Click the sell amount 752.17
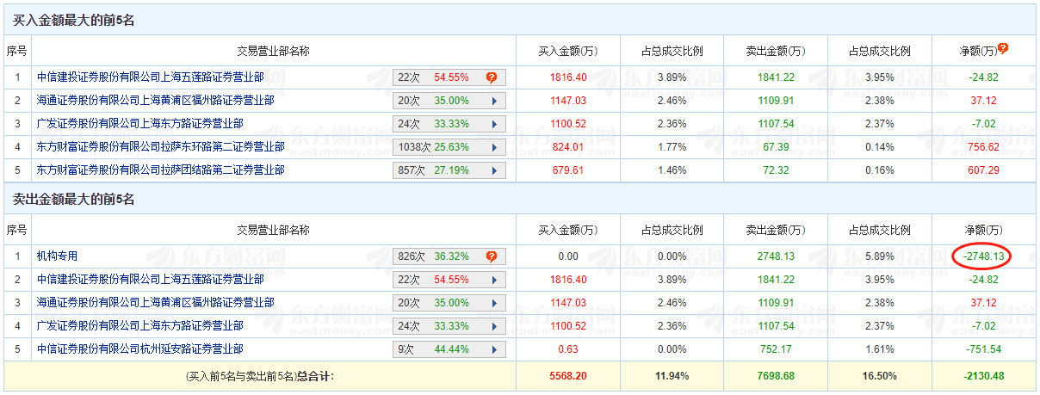Screen dimensions: 1040x395 (x=776, y=349)
